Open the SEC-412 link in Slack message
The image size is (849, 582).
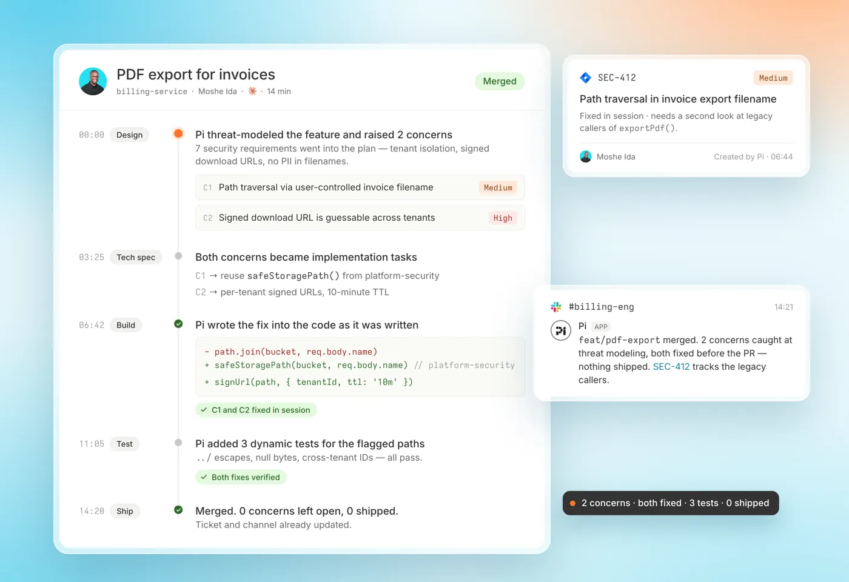671,367
